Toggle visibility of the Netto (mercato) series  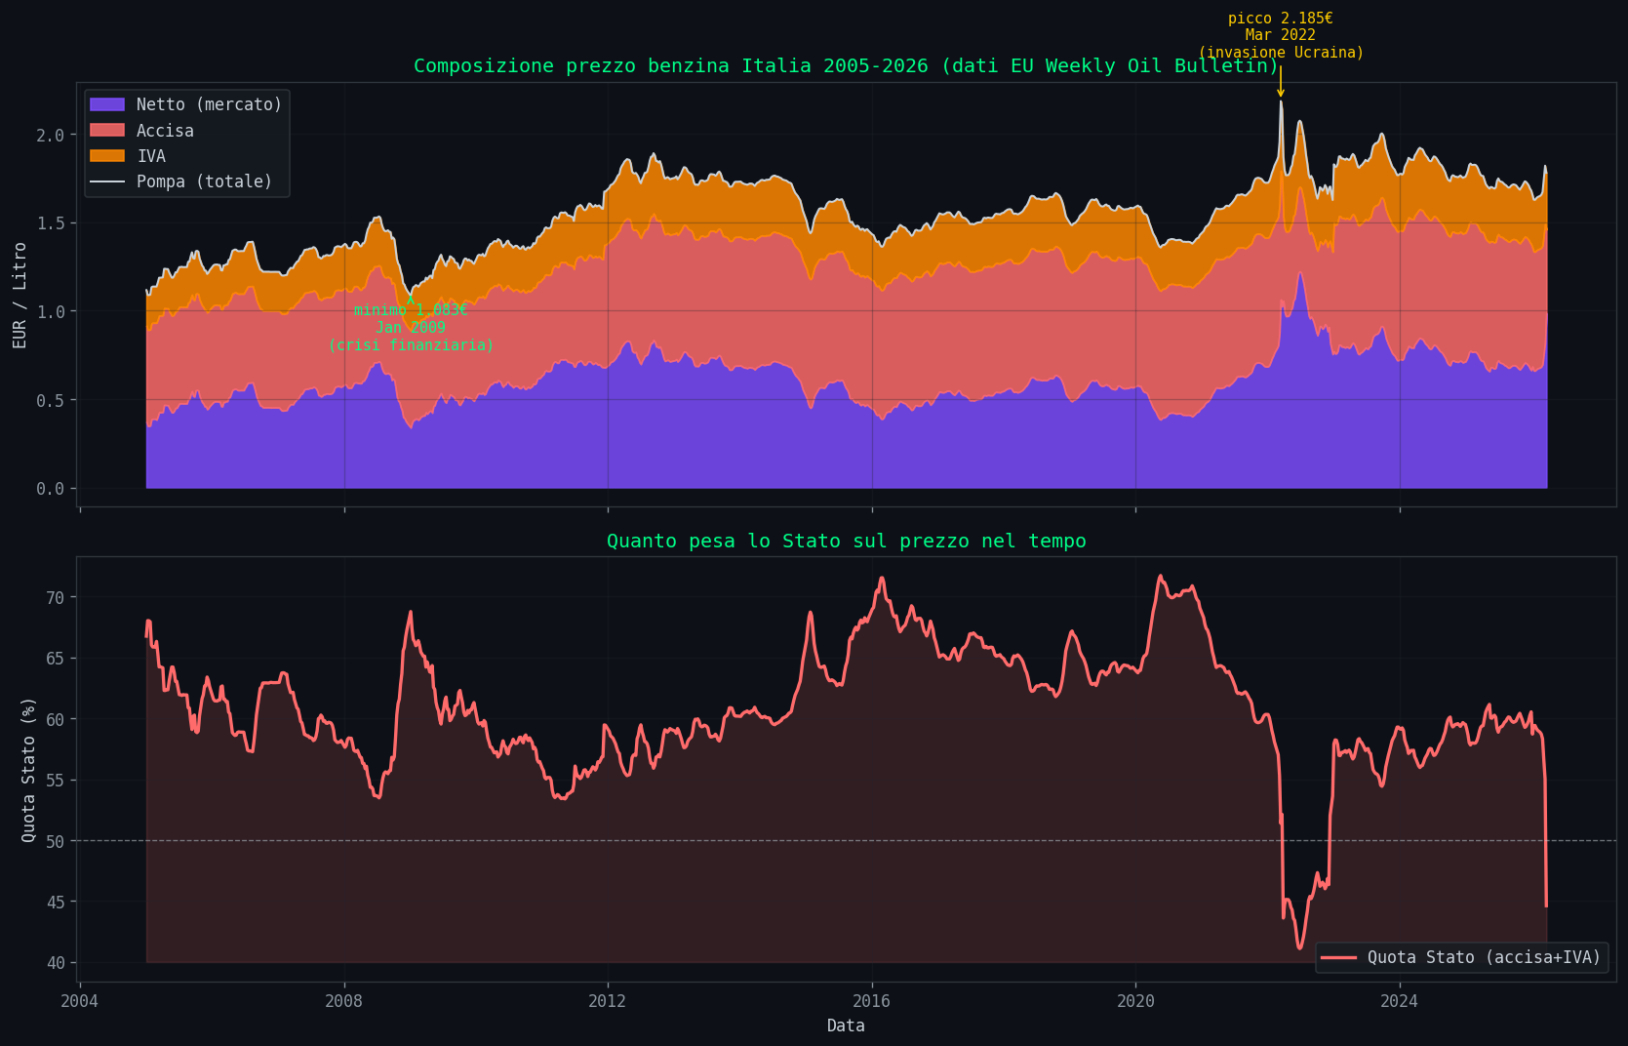point(208,103)
